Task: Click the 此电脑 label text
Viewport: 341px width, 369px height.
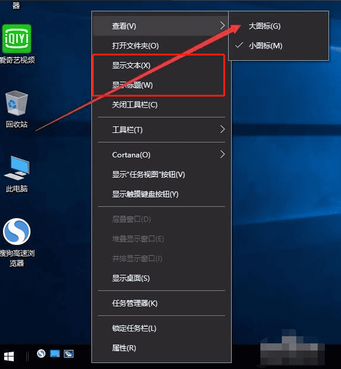Action: click(x=17, y=189)
